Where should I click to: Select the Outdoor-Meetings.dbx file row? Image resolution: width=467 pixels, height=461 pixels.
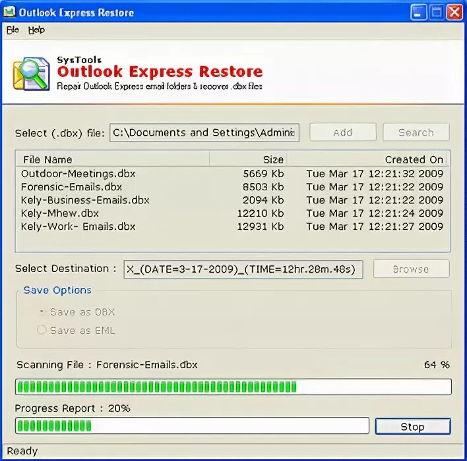pyautogui.click(x=232, y=174)
